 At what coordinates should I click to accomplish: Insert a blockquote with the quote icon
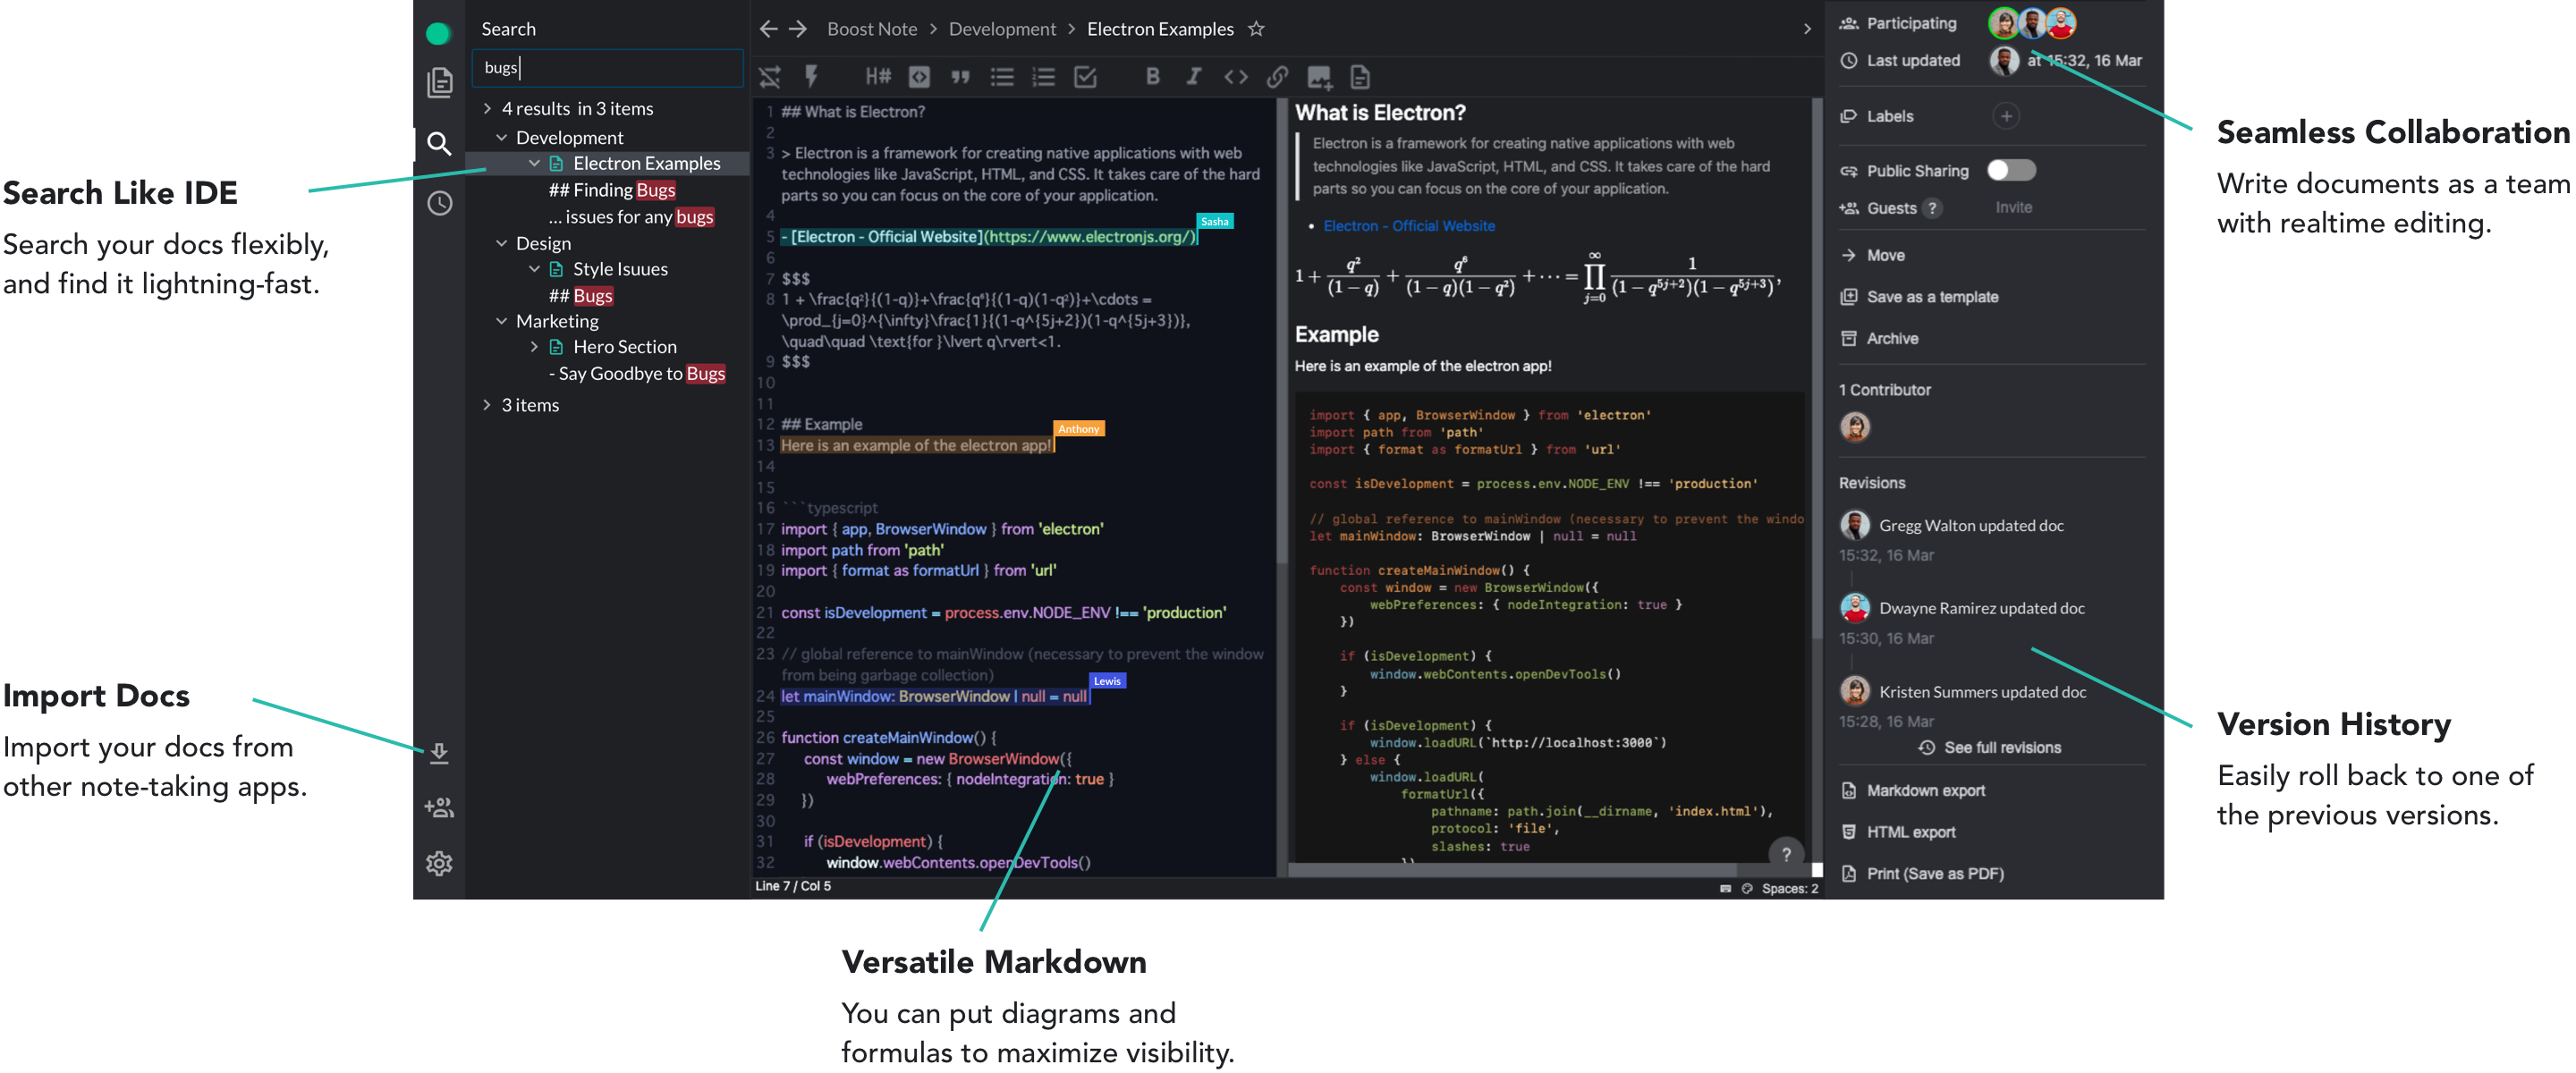point(960,76)
